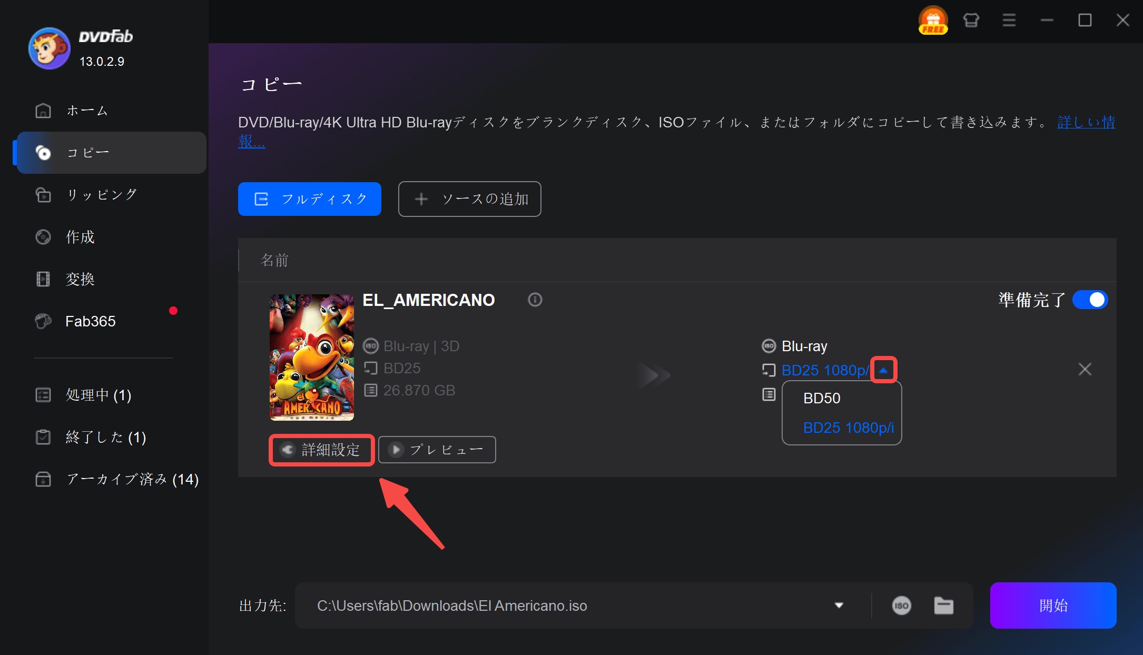The height and width of the screenshot is (655, 1143).
Task: Open リッピング module
Action: click(111, 195)
